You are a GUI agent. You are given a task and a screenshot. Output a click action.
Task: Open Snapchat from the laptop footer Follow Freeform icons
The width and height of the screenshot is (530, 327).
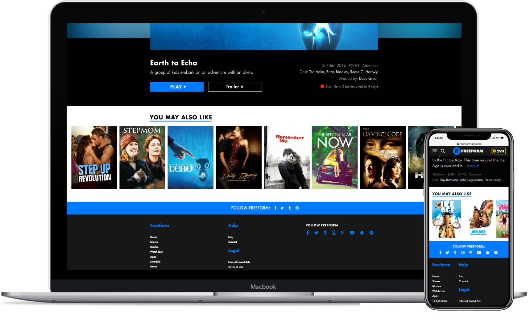362,233
